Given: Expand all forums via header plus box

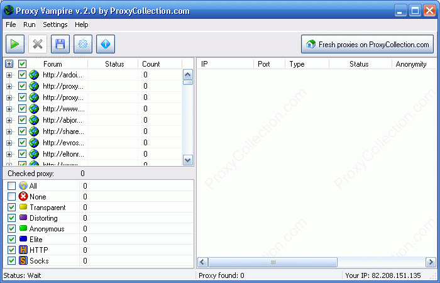Looking at the screenshot, I should tap(9, 64).
